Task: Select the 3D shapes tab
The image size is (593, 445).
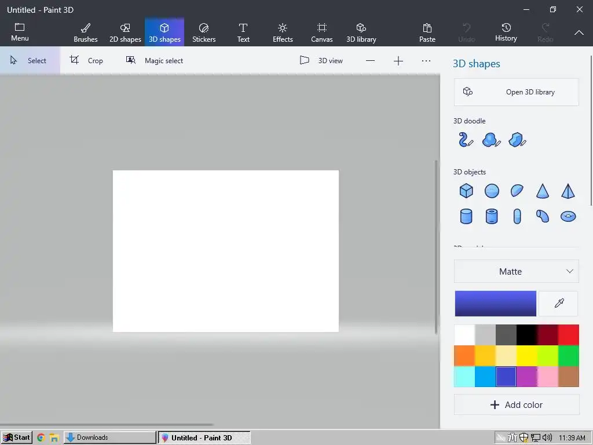Action: point(164,32)
